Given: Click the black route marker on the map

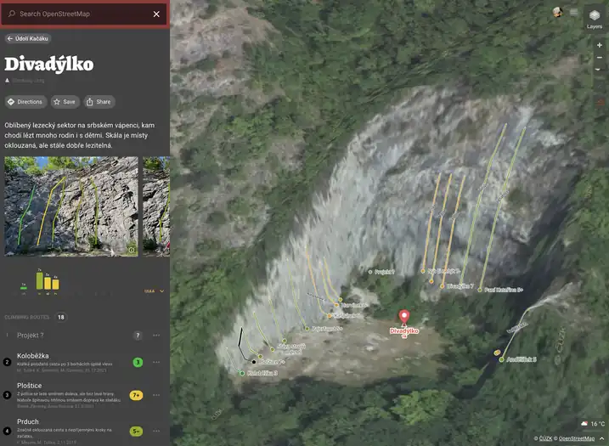Looking at the screenshot, I should point(254,362).
